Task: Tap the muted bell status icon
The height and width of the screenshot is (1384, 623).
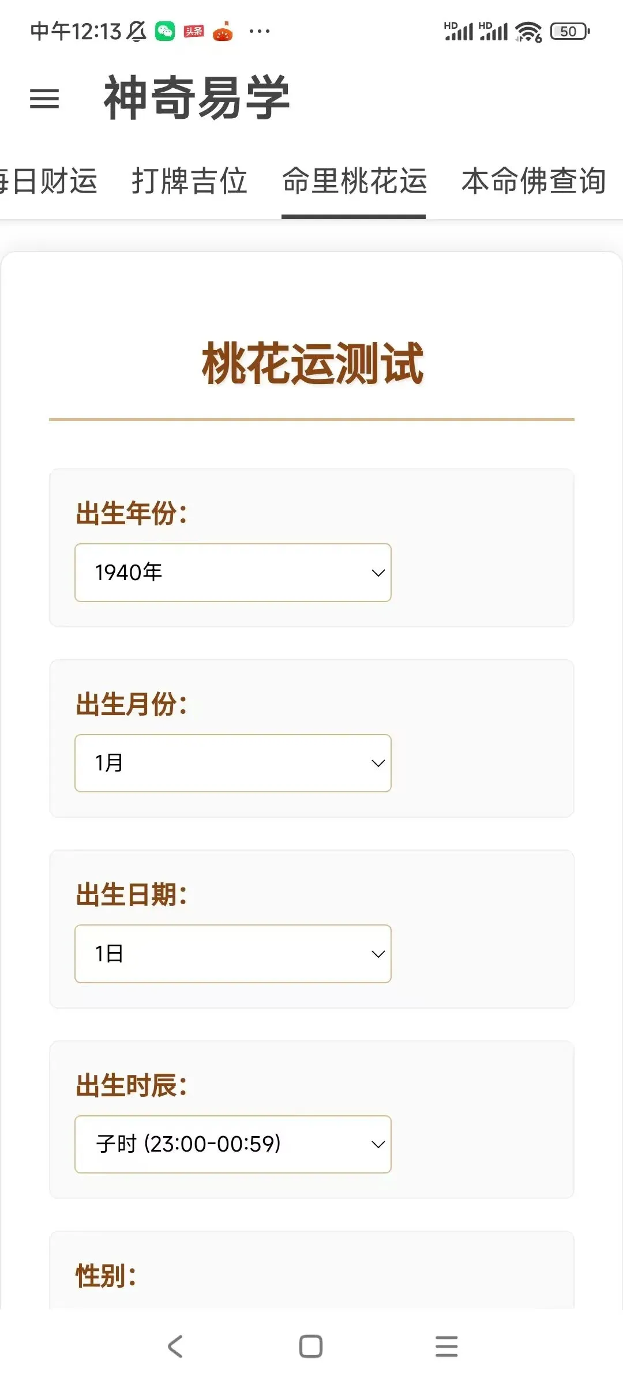Action: pos(137,31)
